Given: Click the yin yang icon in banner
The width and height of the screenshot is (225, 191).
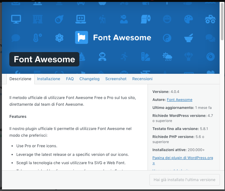Looking at the screenshot, I should click(167, 38).
